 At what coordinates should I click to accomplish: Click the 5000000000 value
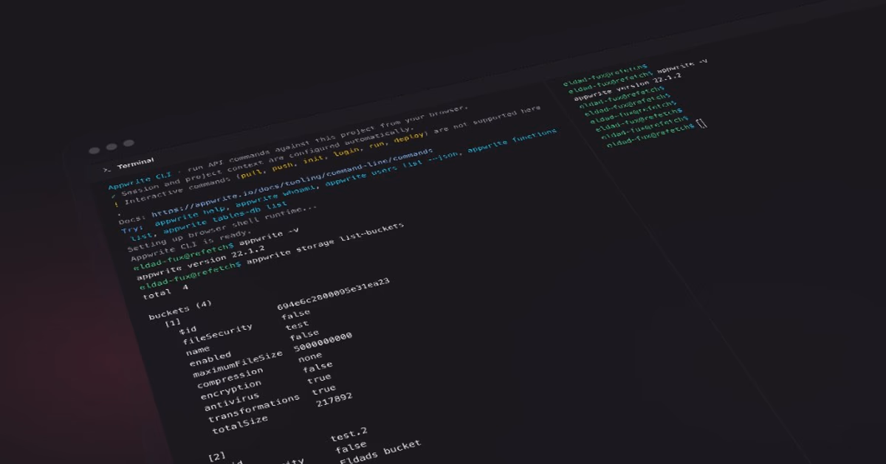click(322, 341)
